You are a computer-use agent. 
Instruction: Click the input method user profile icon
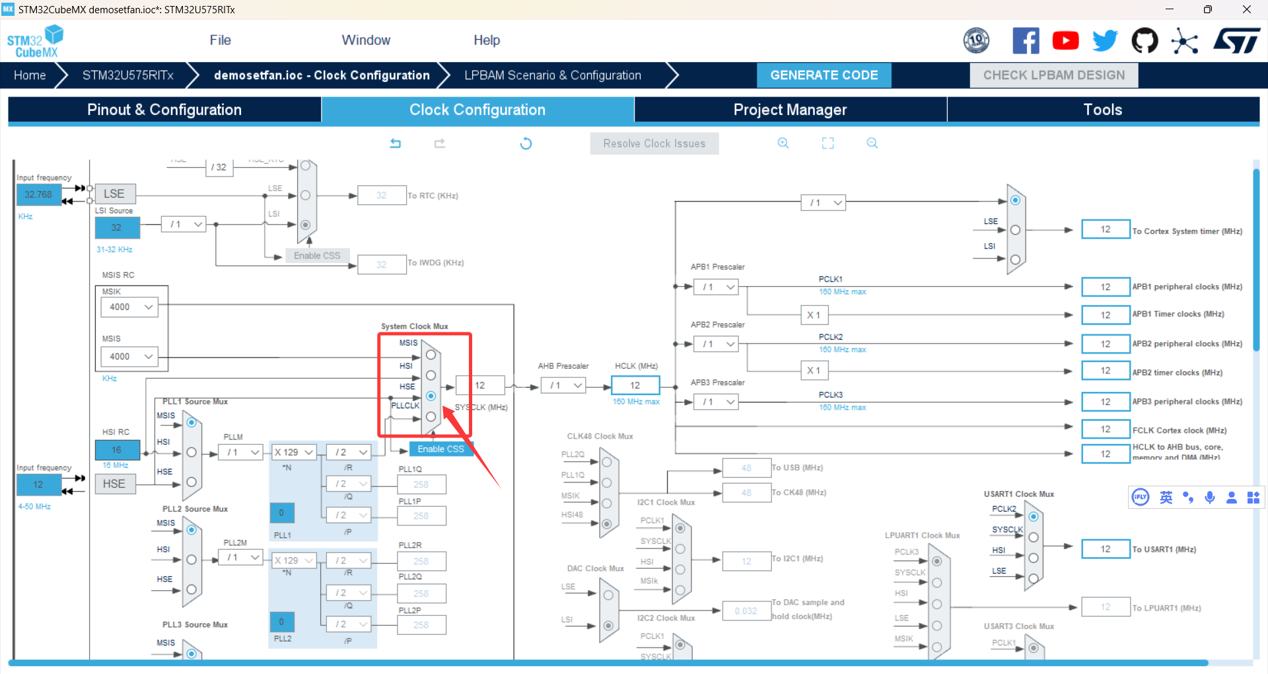pyautogui.click(x=1232, y=498)
